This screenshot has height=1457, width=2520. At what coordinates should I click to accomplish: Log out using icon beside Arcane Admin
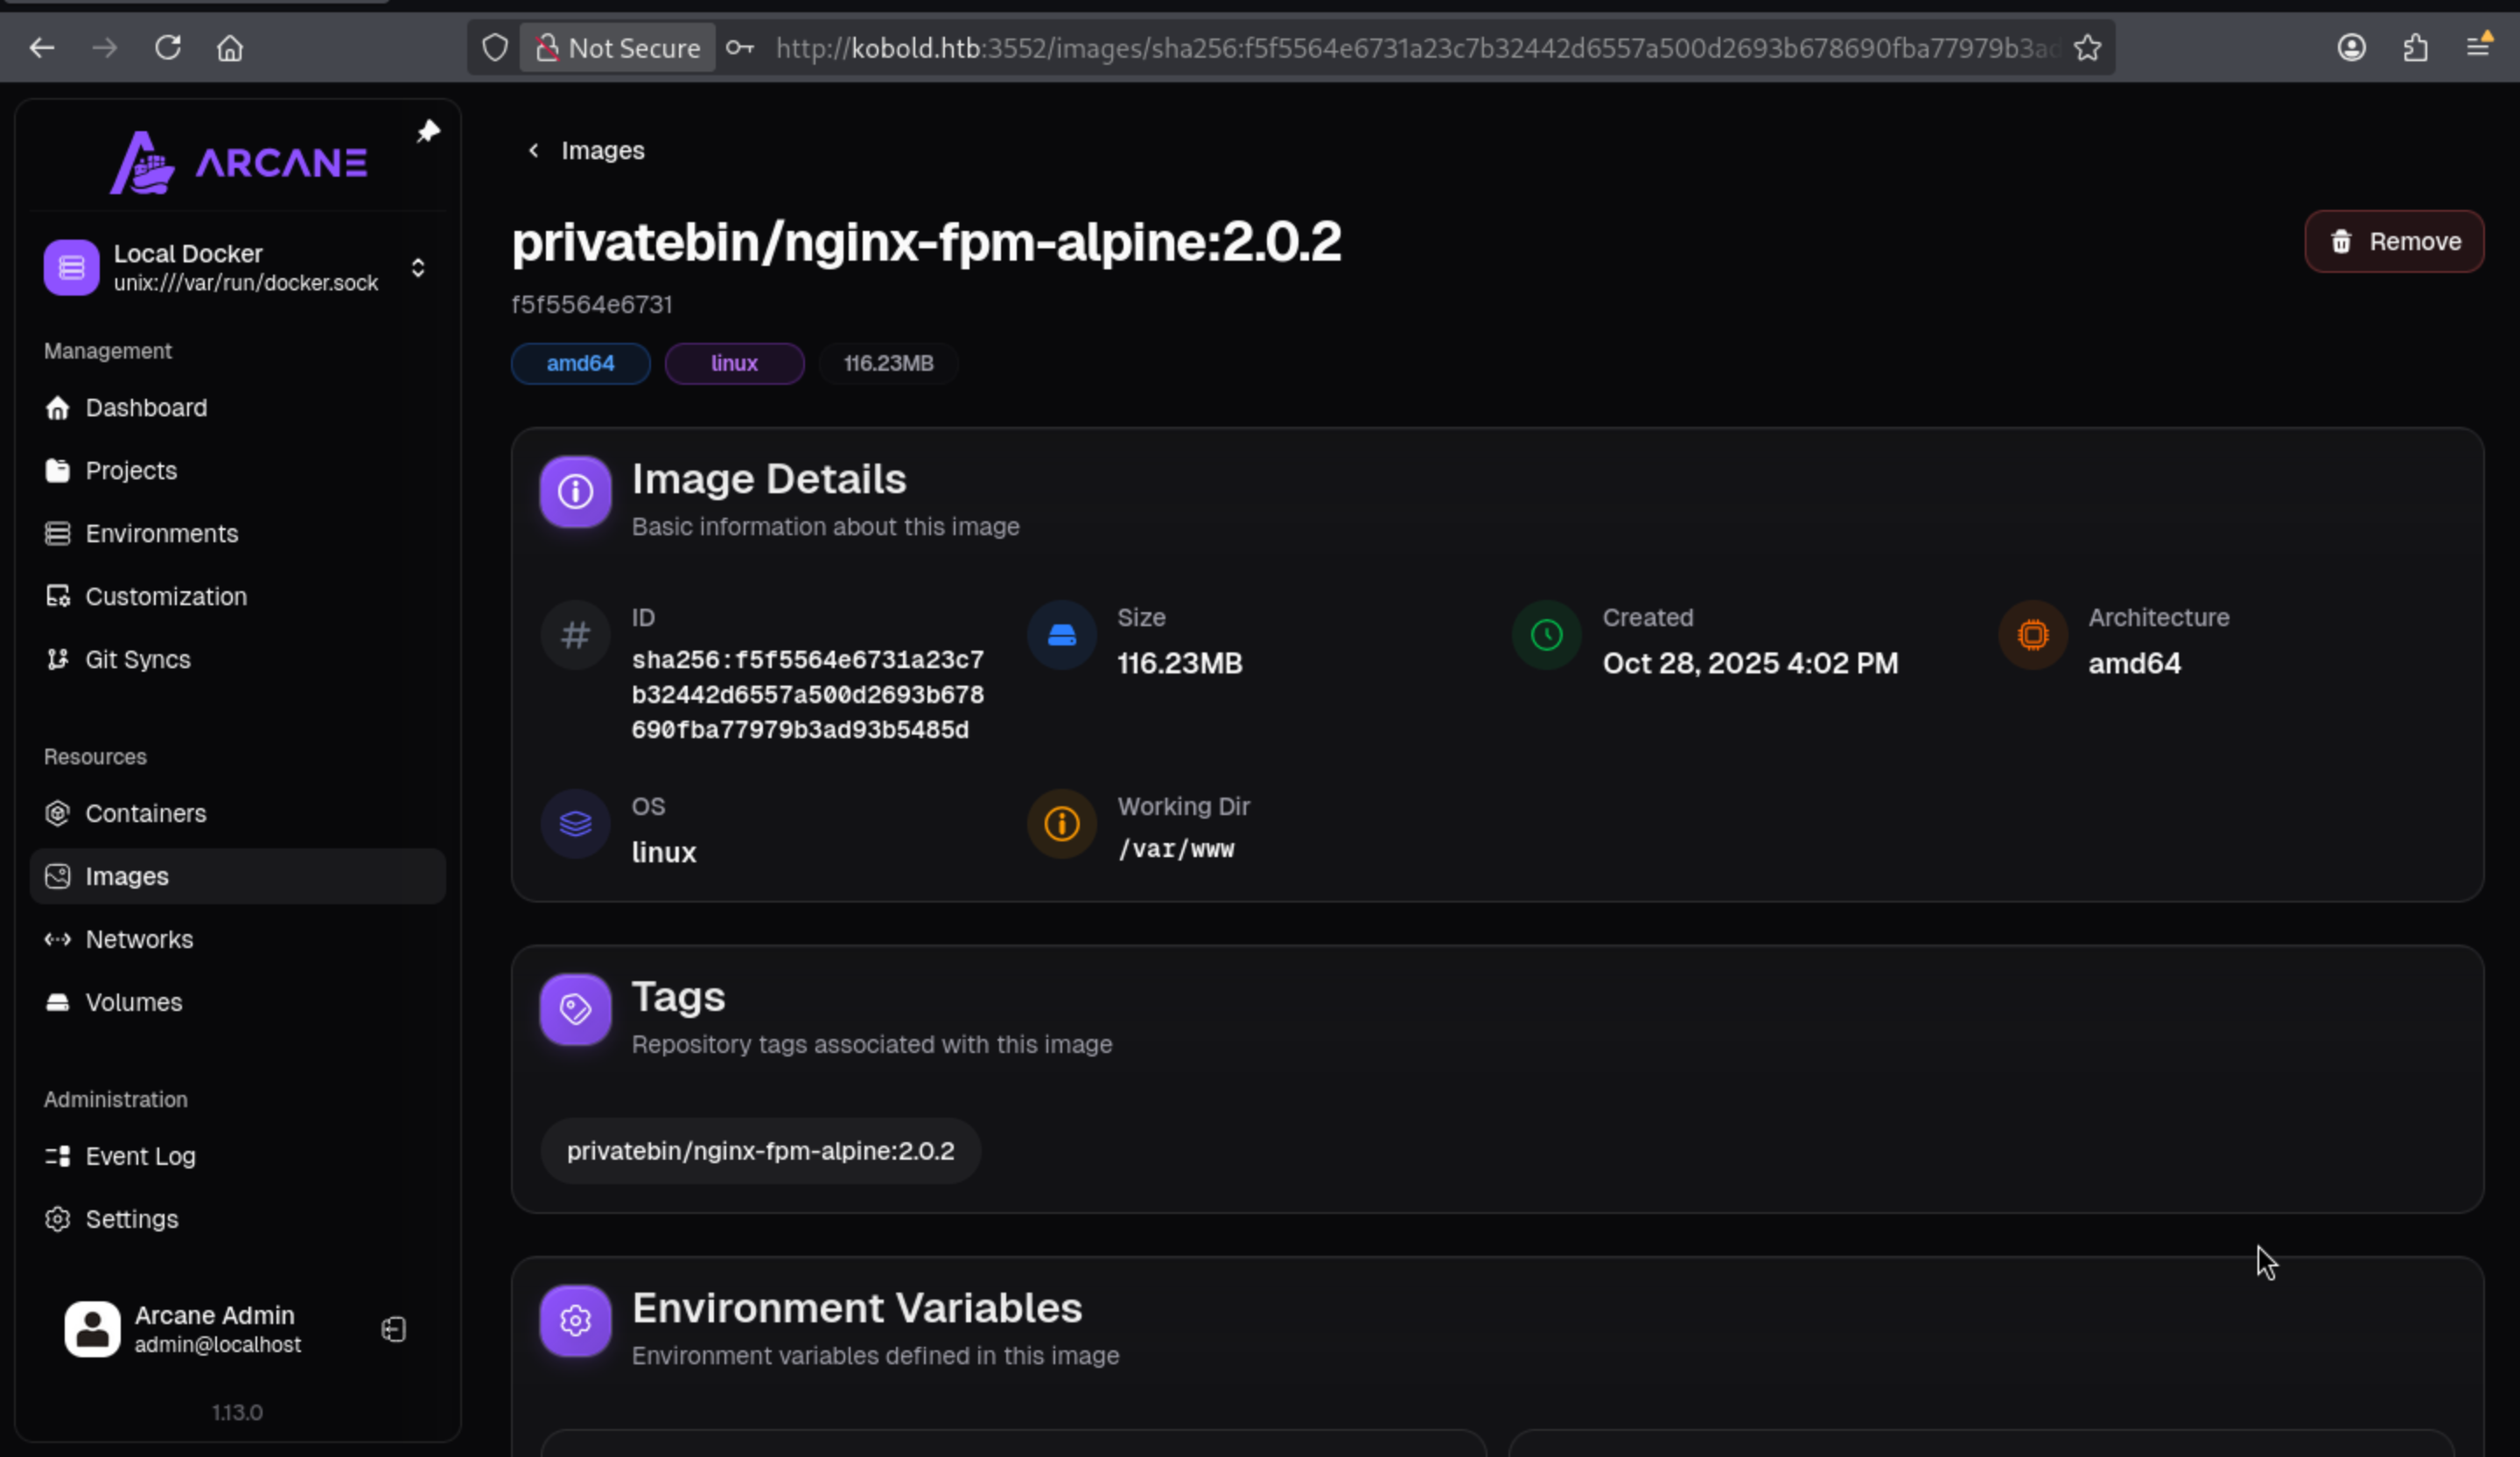click(393, 1329)
